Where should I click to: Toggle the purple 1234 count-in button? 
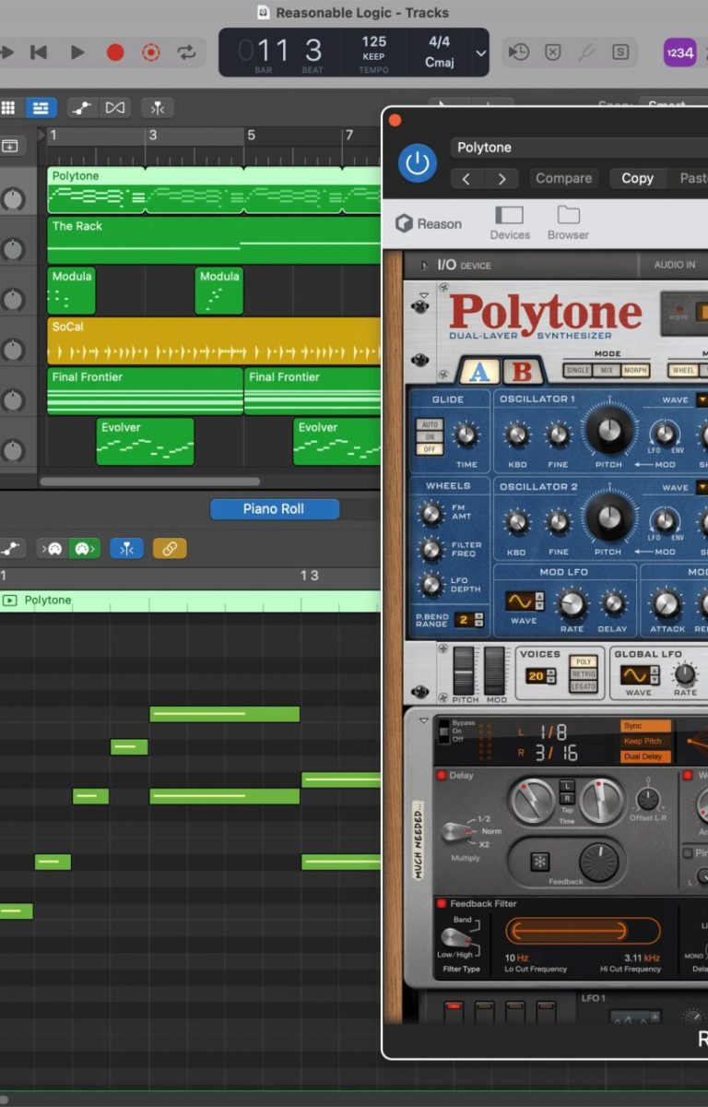coord(679,53)
